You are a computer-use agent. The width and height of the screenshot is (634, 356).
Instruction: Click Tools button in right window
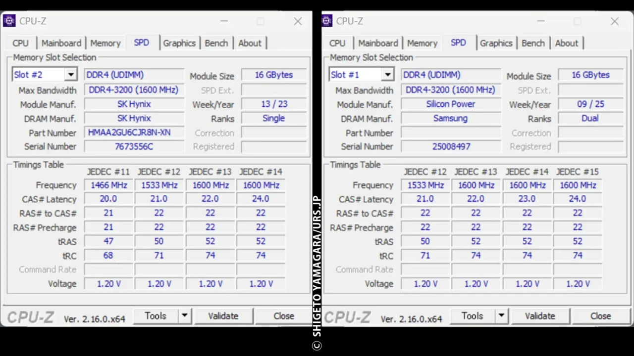point(473,316)
